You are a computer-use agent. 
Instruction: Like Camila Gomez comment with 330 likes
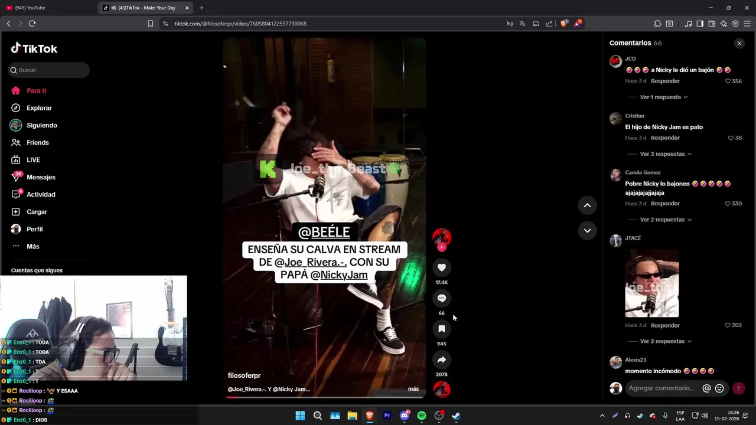click(728, 204)
